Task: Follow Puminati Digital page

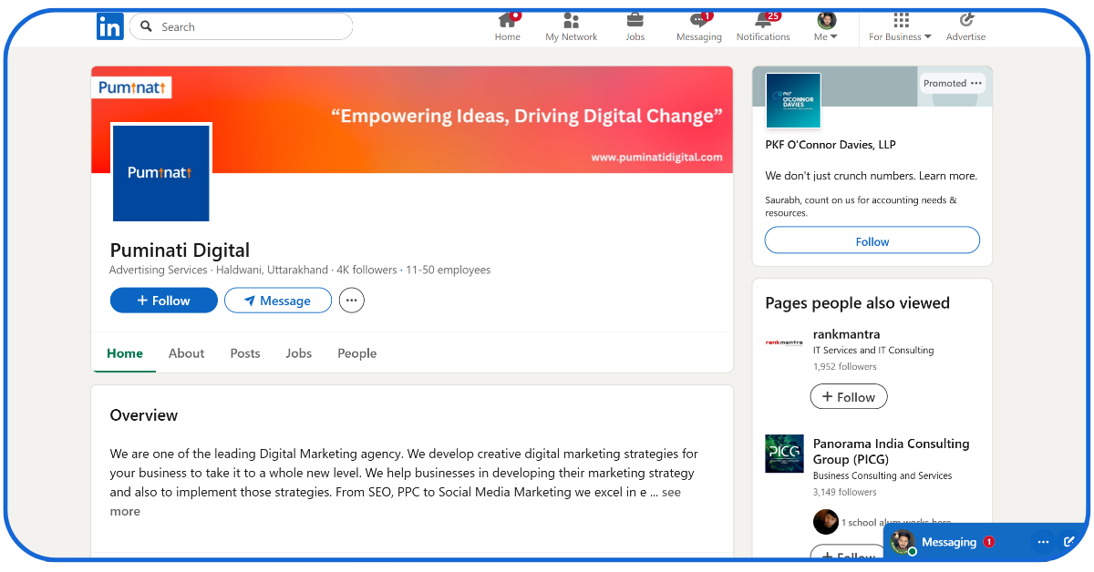Action: click(x=164, y=301)
